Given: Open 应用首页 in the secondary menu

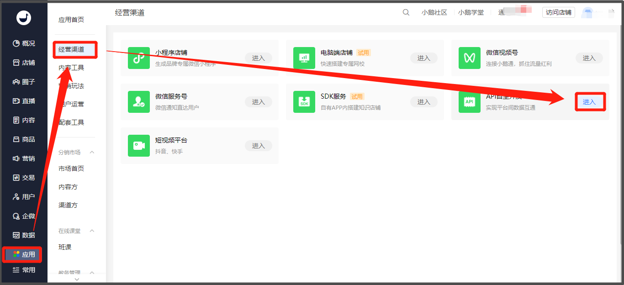Looking at the screenshot, I should pyautogui.click(x=71, y=20).
